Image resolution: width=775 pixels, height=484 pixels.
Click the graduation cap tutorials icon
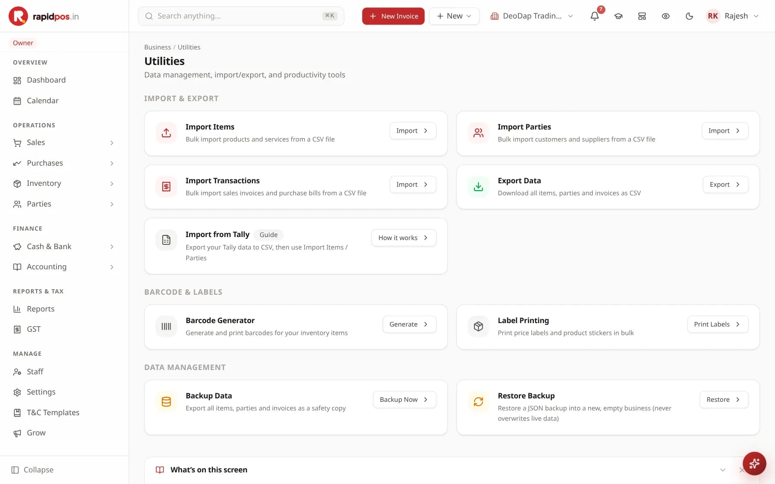point(618,16)
